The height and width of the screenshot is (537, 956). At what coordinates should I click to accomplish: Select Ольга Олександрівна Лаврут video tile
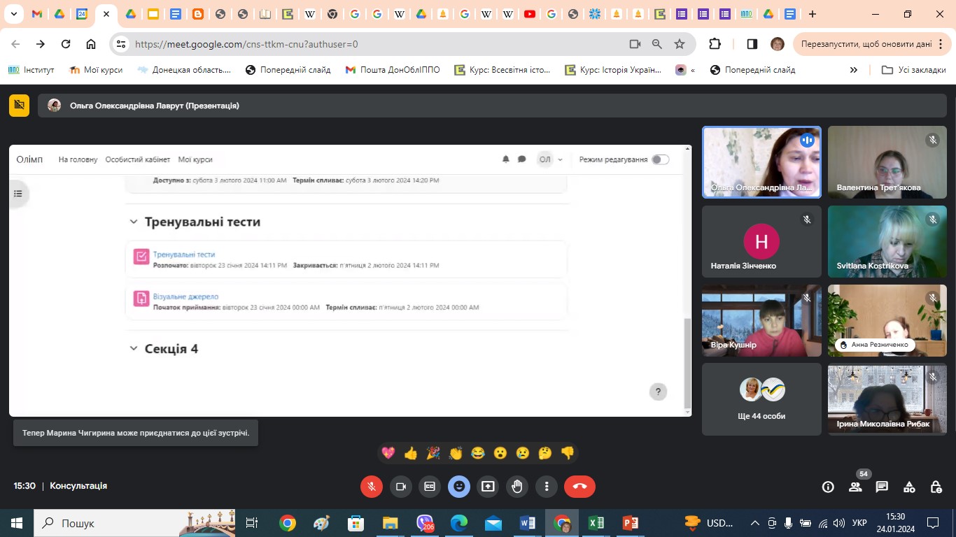coord(761,162)
